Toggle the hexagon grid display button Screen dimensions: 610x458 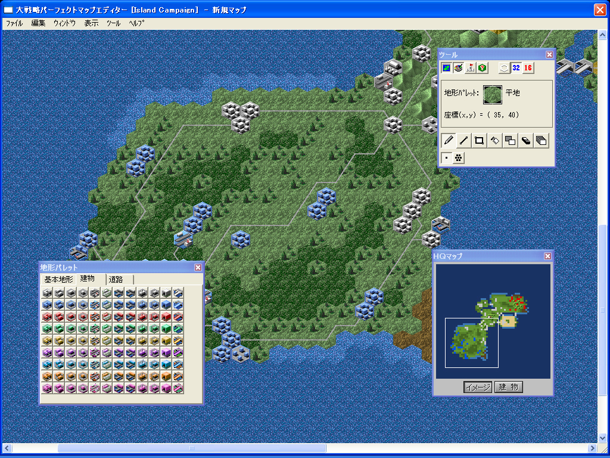pos(504,68)
